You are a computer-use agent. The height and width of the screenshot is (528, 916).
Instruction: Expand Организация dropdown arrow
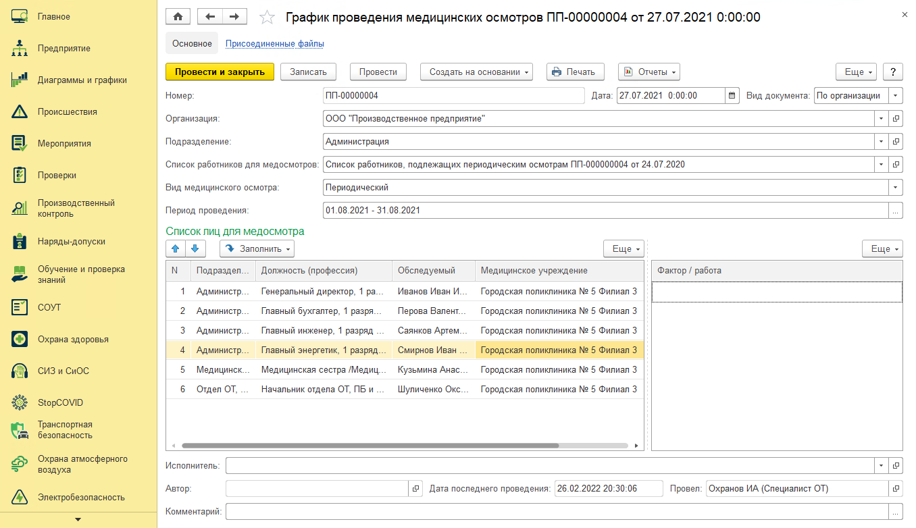point(882,119)
